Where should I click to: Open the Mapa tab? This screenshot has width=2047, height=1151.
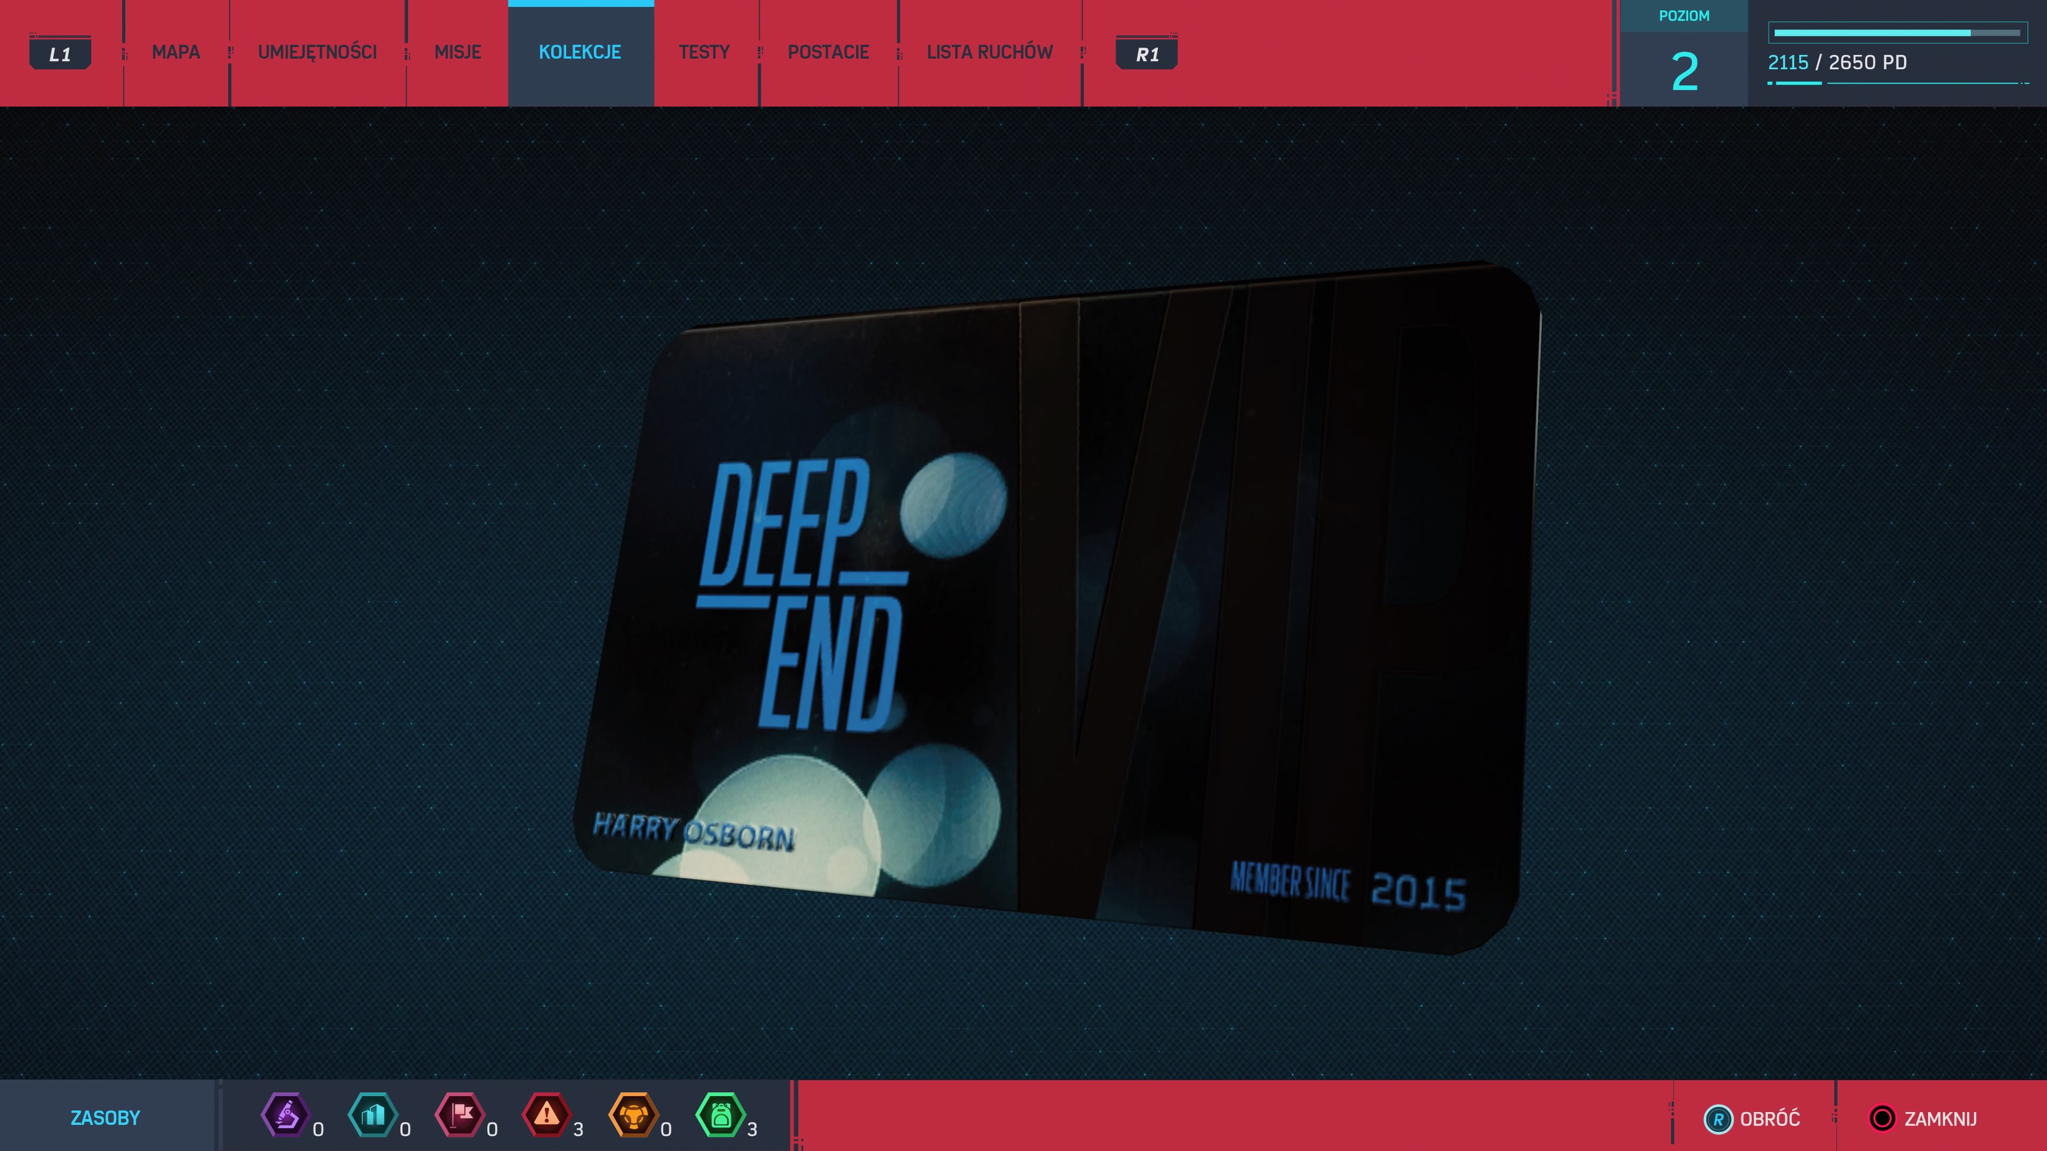click(175, 52)
